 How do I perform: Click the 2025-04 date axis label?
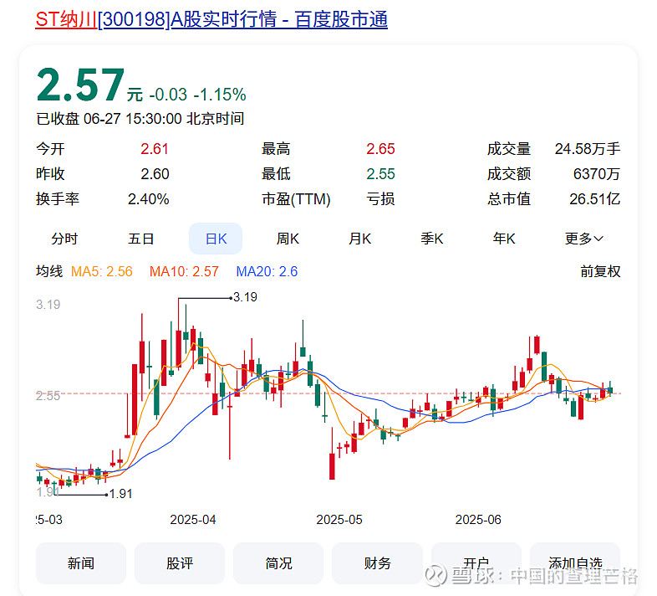click(193, 520)
